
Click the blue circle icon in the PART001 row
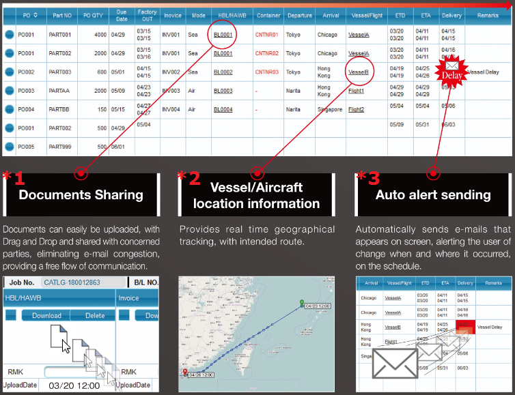click(10, 34)
